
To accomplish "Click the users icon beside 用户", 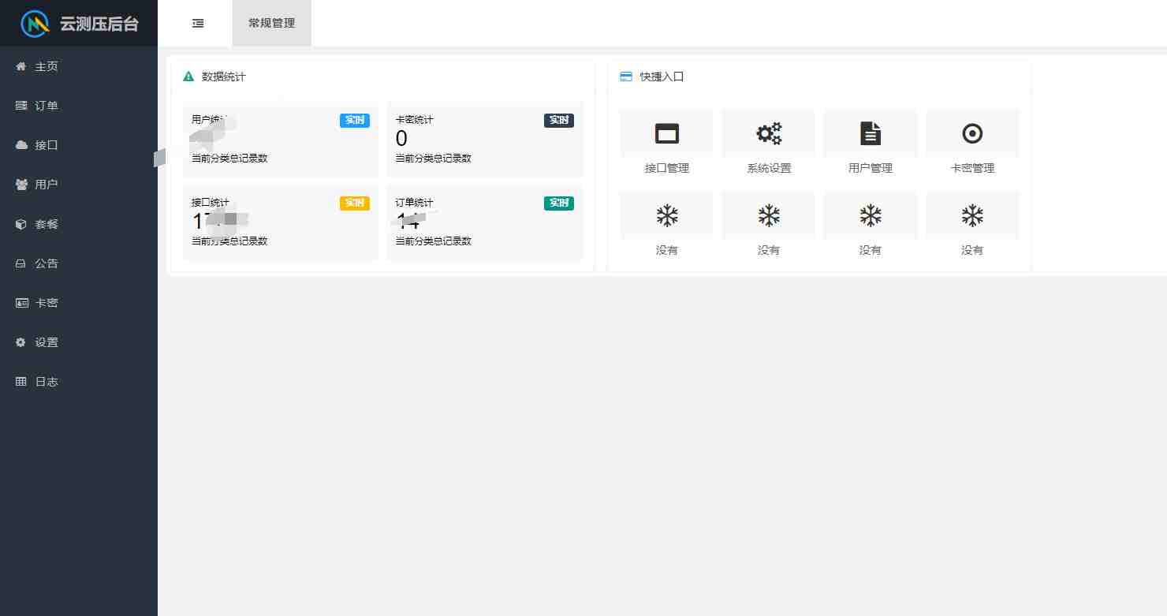I will point(21,185).
